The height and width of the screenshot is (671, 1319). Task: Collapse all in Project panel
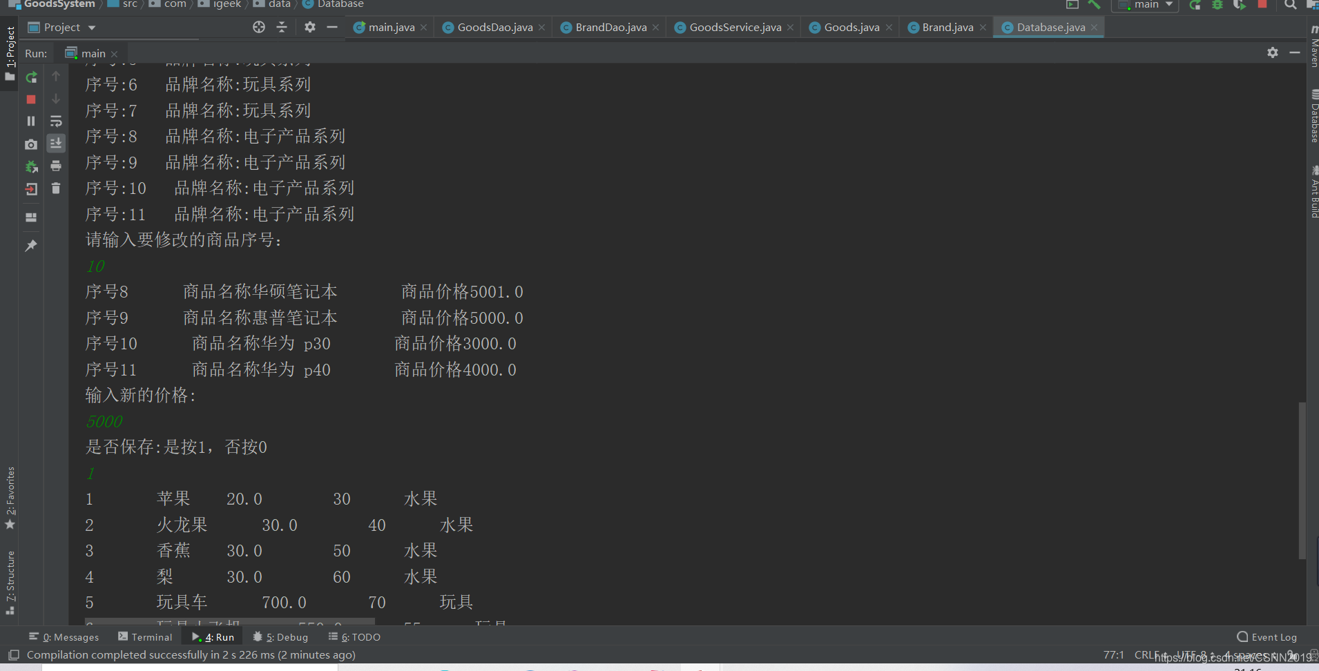(x=282, y=27)
